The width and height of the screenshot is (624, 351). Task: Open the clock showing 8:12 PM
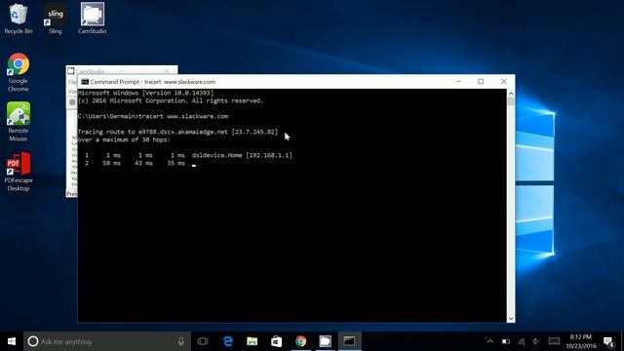coord(581,341)
